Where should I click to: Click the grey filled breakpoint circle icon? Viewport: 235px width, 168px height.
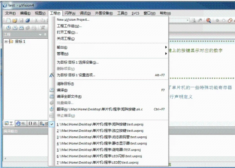point(217,20)
